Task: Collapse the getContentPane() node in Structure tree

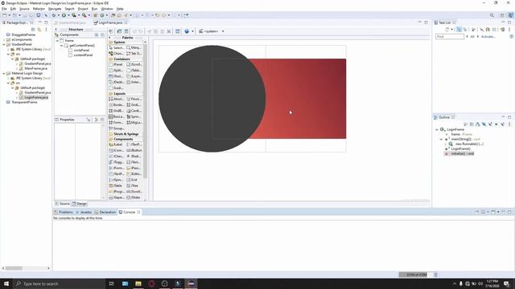Action: (61, 46)
